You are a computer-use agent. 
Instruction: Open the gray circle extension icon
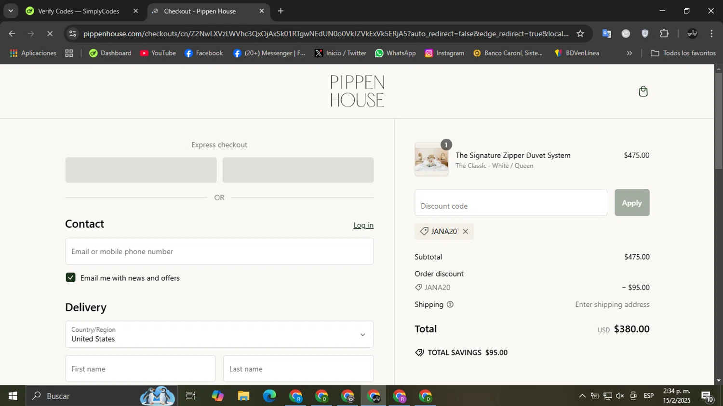(x=626, y=34)
